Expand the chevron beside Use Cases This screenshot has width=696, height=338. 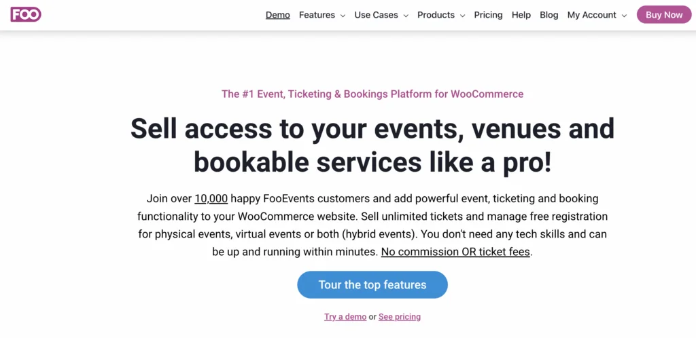tap(406, 16)
